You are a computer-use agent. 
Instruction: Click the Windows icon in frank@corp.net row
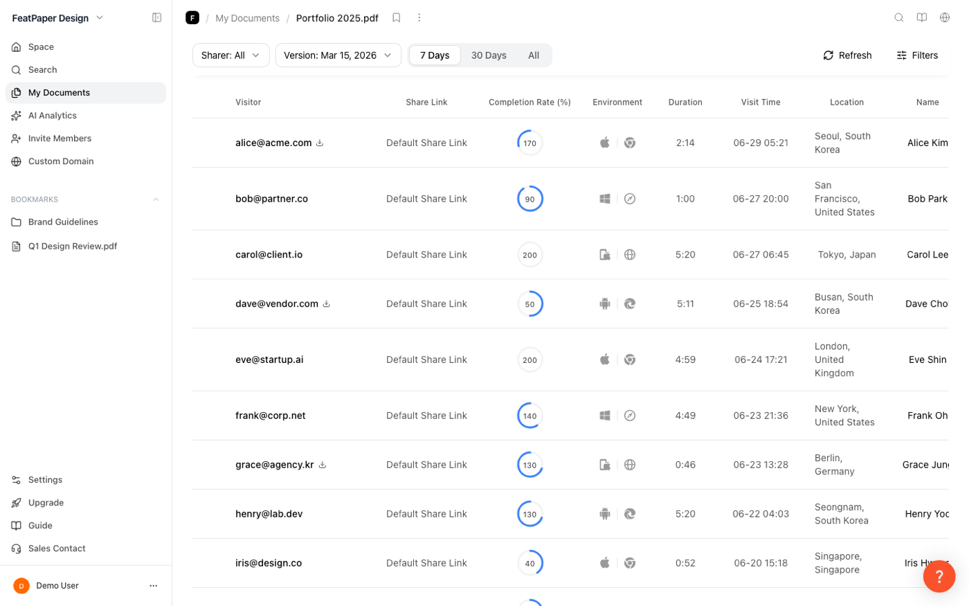click(x=605, y=416)
